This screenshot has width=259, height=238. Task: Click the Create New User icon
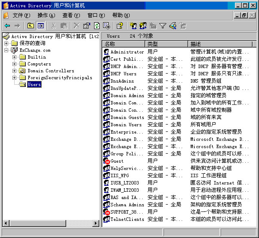[x=133, y=26]
